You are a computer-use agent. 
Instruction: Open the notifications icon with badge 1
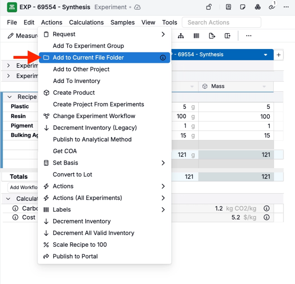[x=272, y=7]
